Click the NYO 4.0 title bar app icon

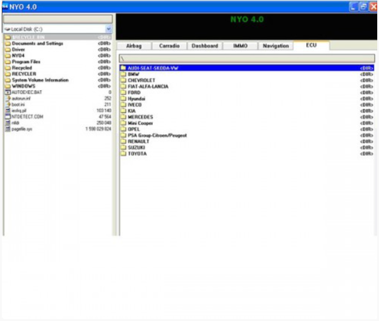coord(5,6)
